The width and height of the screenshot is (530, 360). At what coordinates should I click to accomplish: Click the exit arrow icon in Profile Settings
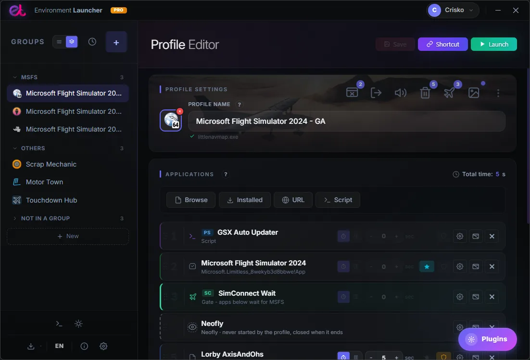[376, 93]
